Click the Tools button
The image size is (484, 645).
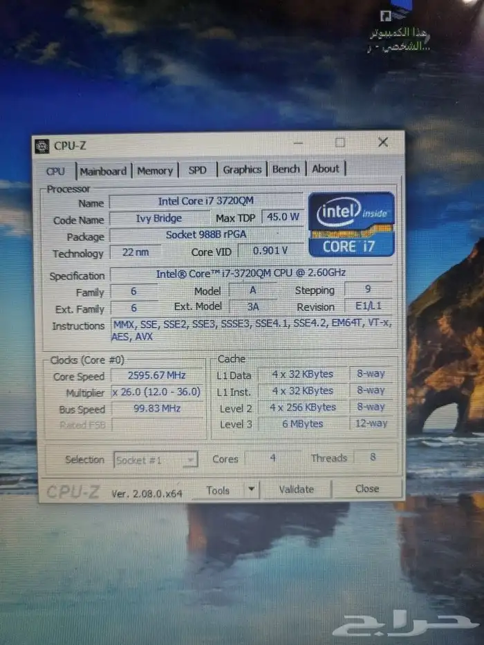pos(218,490)
